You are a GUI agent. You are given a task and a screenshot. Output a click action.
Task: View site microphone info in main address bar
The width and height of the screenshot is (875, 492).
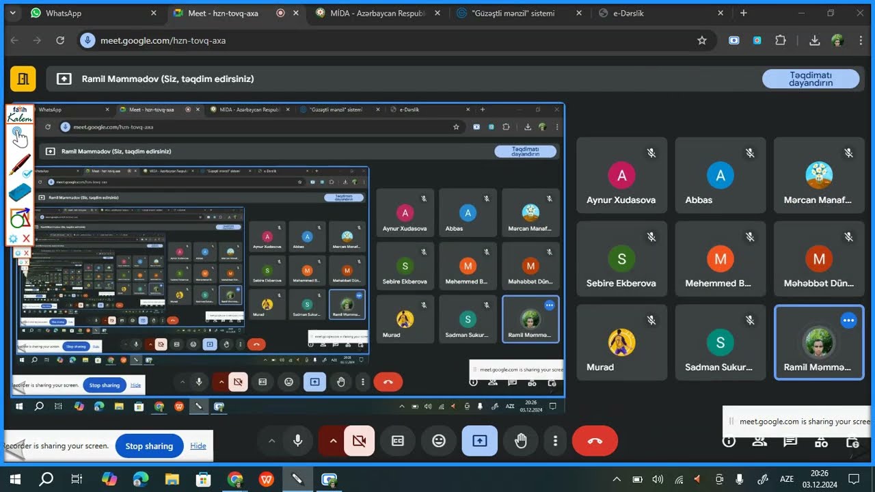(x=87, y=40)
